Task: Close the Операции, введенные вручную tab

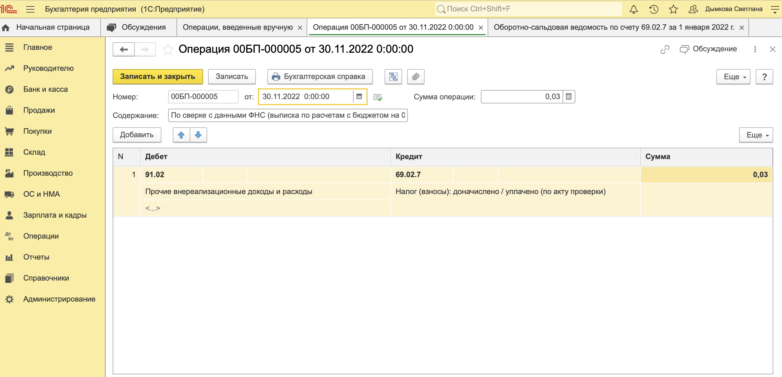Action: 300,28
